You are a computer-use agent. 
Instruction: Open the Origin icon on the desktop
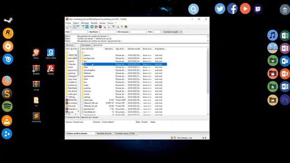pos(8,46)
